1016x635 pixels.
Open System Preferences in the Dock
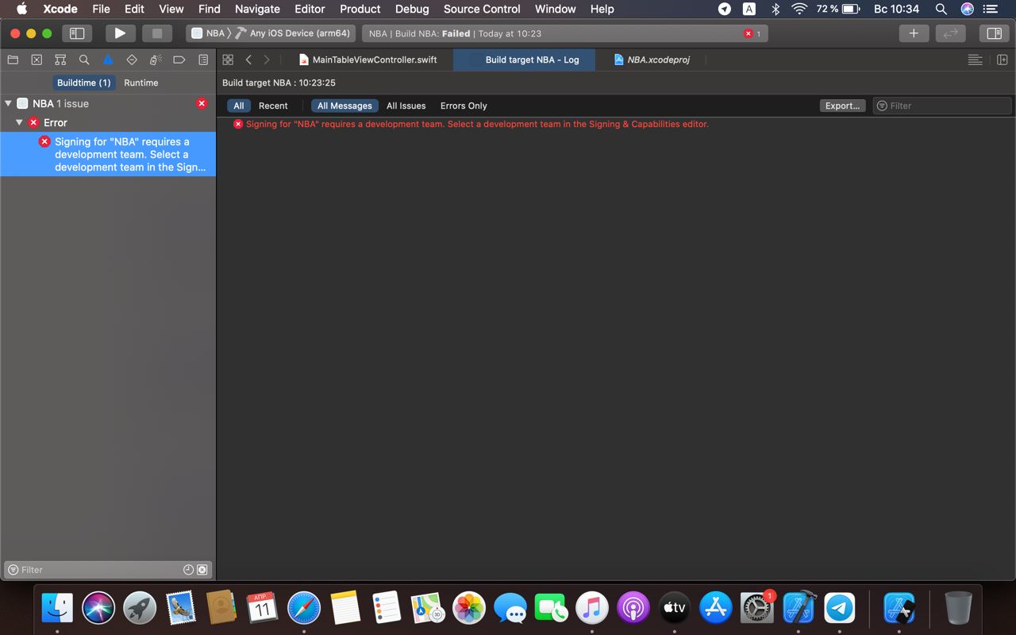[757, 609]
